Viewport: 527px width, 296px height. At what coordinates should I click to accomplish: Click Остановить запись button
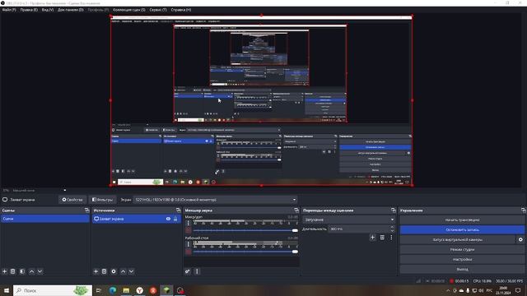click(462, 230)
